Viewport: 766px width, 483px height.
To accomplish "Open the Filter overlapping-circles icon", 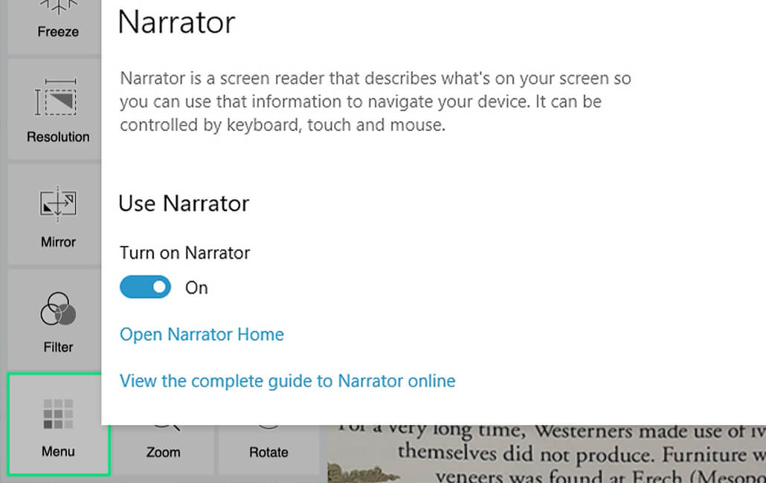I will point(58,309).
